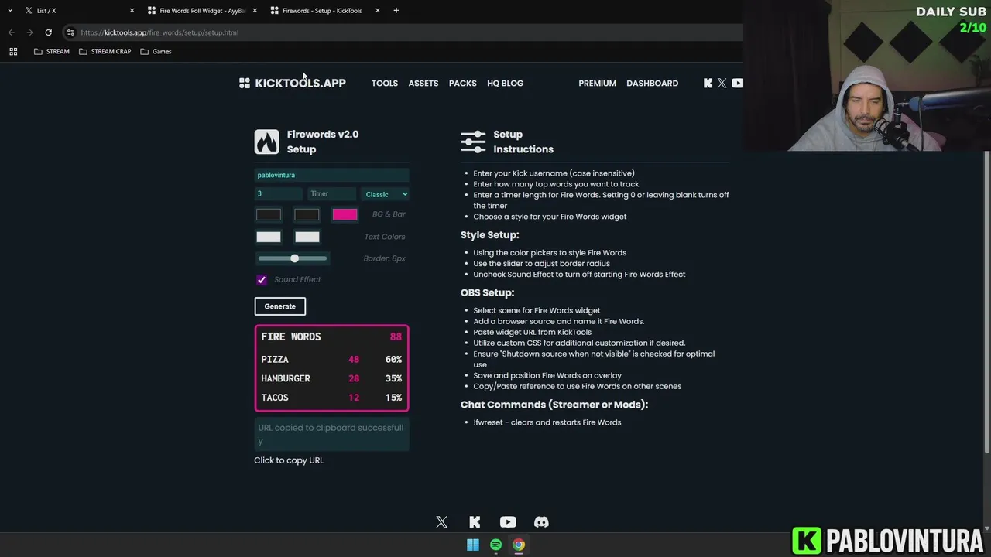Open the STREAM bookmarks folder

[x=52, y=51]
